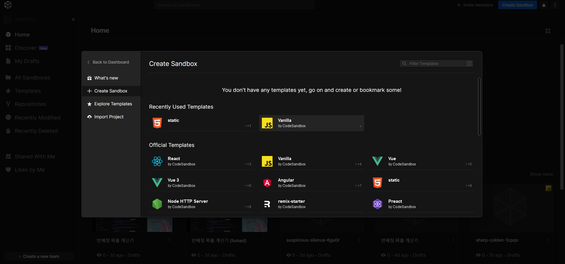Click the Shared With Me people icon
This screenshot has height=264, width=565.
tap(8, 156)
